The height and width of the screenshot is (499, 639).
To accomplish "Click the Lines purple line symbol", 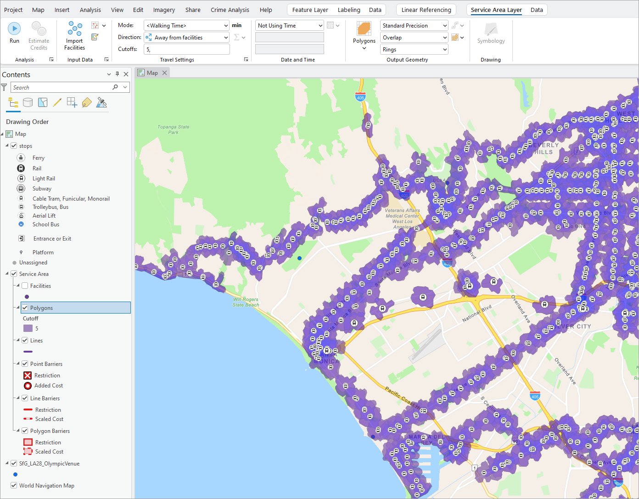I will pos(28,352).
